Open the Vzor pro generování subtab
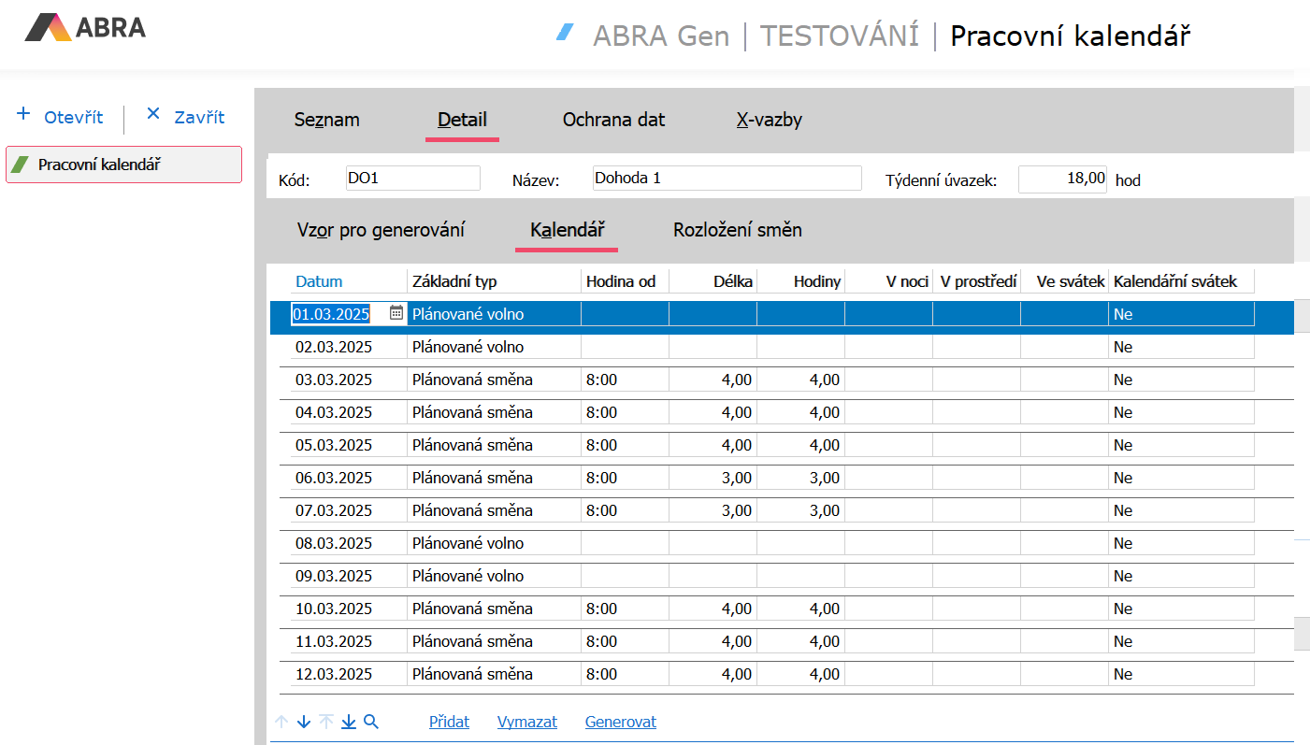The image size is (1310, 745). click(381, 230)
